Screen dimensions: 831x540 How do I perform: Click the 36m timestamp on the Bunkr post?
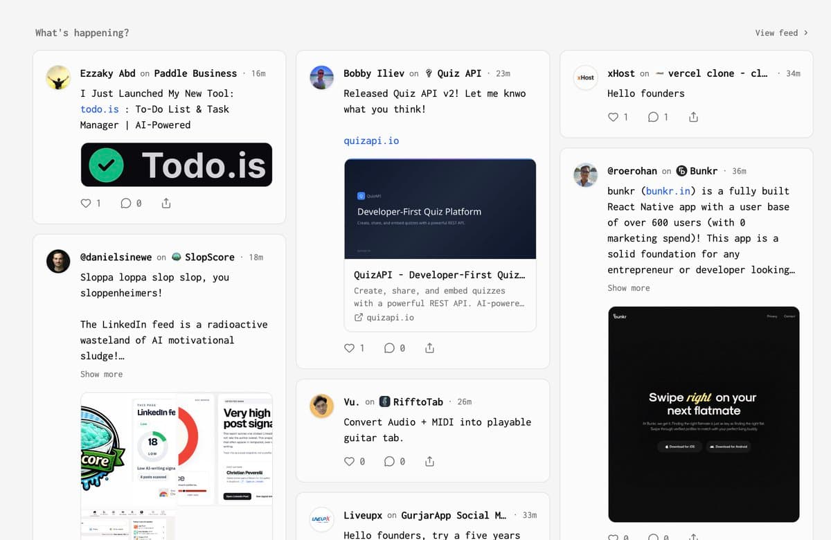point(739,171)
